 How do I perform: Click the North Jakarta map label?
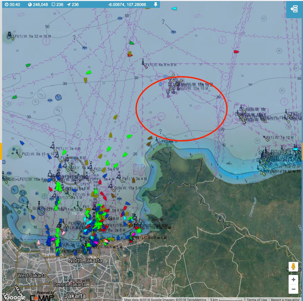(85, 260)
